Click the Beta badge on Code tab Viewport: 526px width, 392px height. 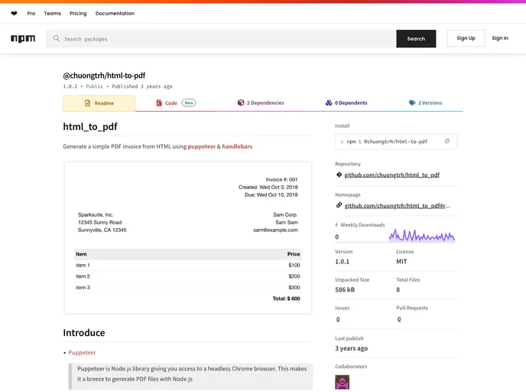tap(189, 103)
